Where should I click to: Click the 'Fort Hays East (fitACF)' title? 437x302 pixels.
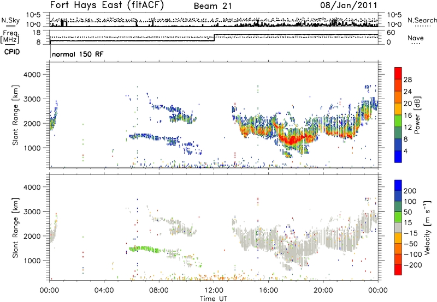[x=107, y=5]
